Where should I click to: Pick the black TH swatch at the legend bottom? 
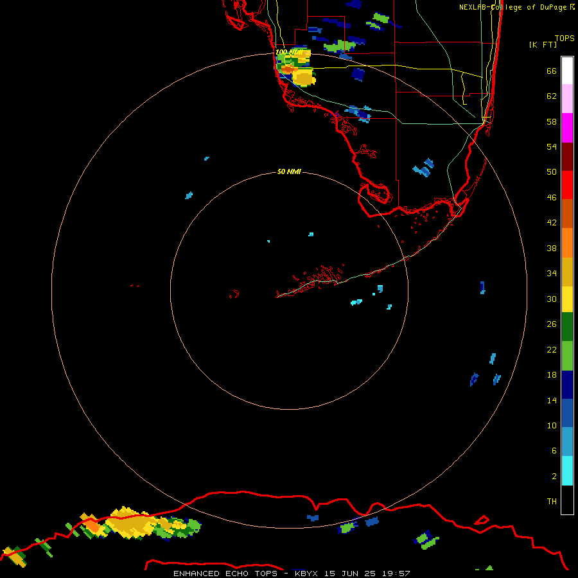[x=567, y=500]
